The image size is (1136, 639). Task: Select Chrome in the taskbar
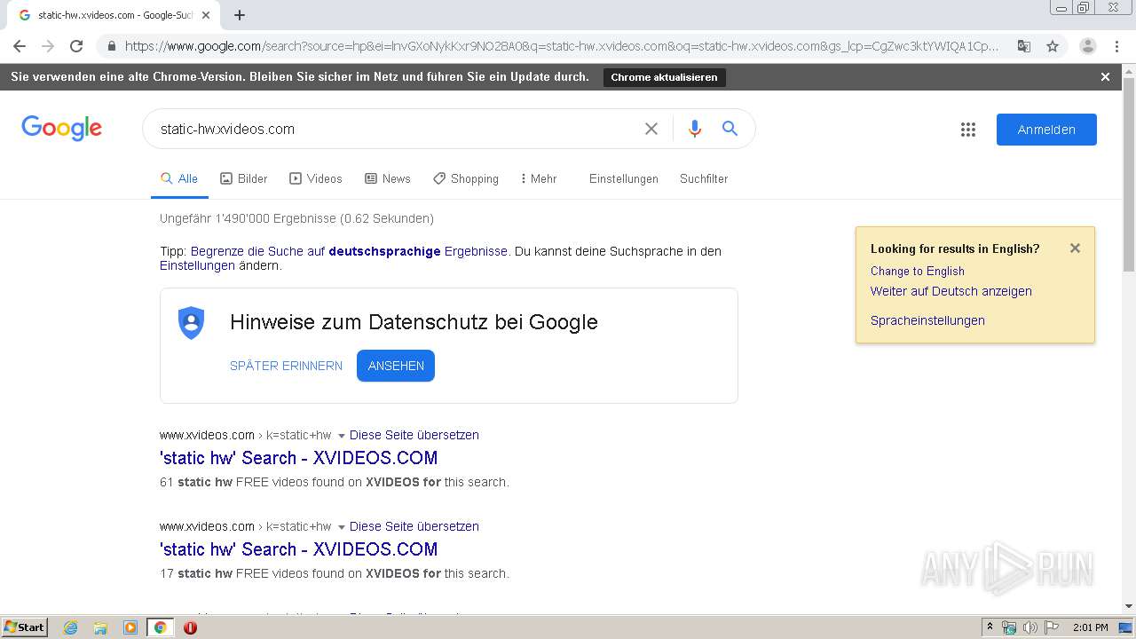pyautogui.click(x=160, y=627)
